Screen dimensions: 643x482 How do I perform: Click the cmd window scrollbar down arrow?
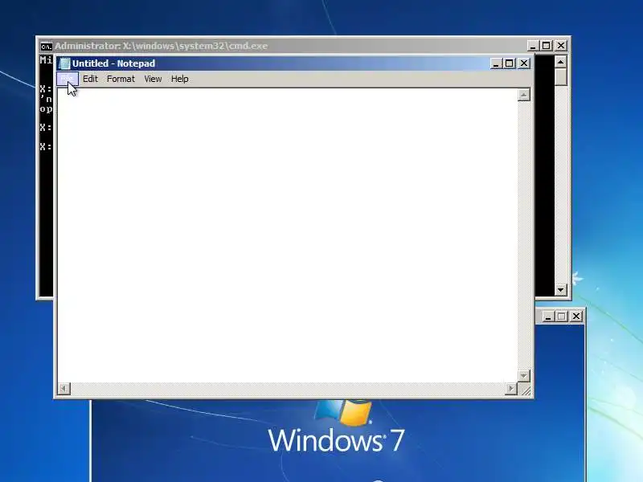coord(560,290)
